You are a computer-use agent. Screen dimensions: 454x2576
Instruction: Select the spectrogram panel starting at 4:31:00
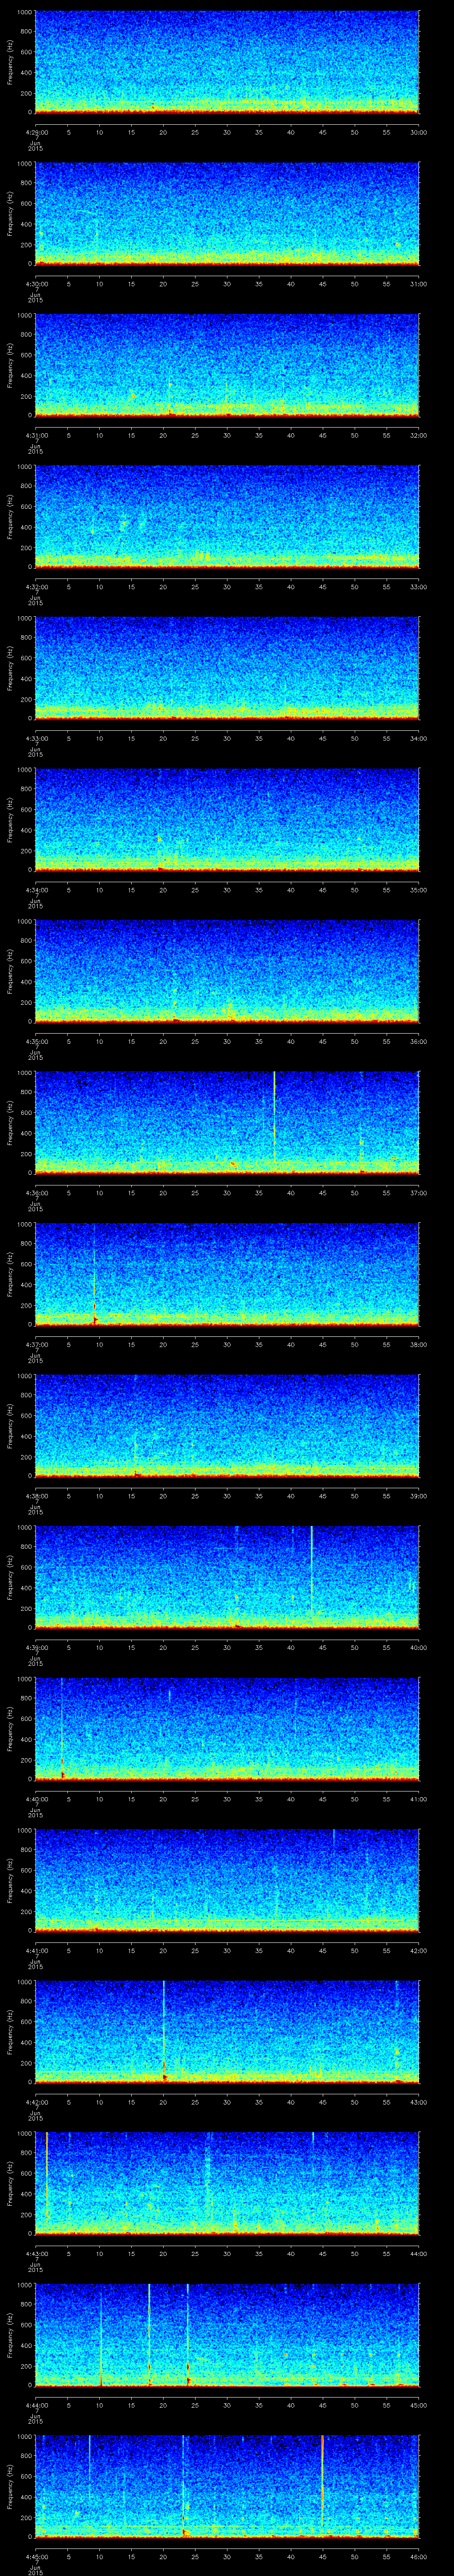(227, 365)
